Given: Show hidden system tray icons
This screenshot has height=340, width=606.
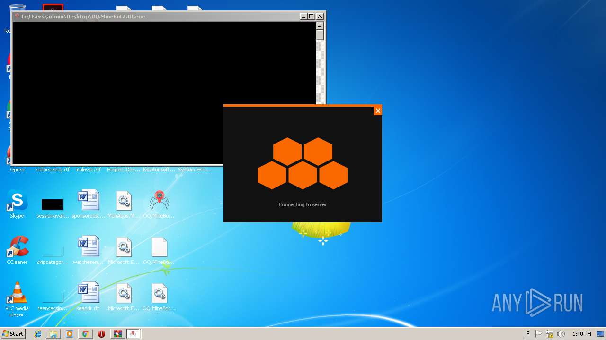Looking at the screenshot, I should [528, 334].
